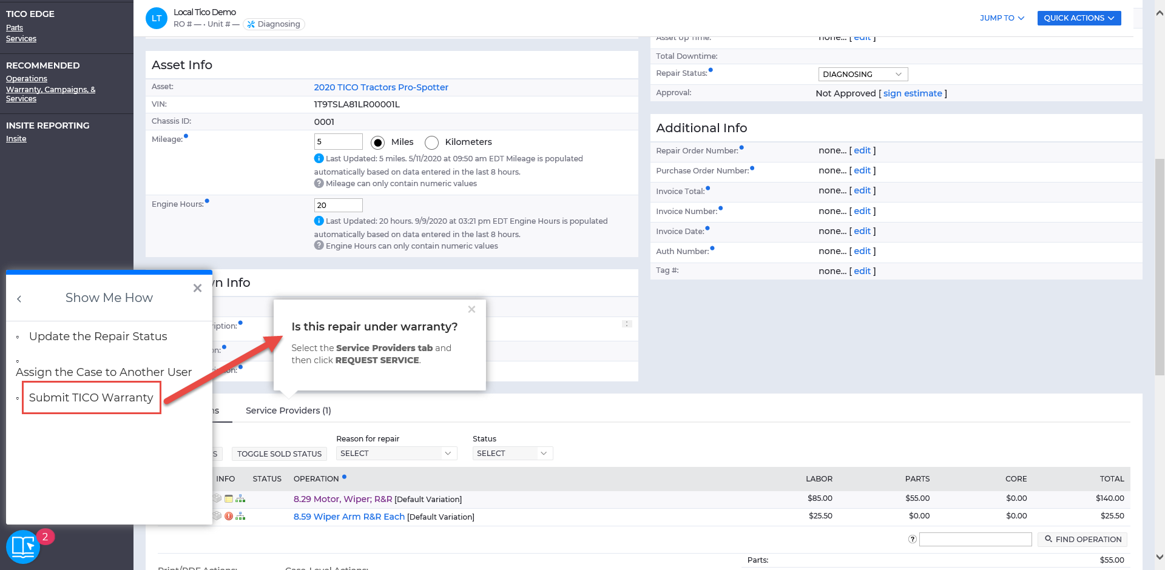Click TOGGLE SOLD STATUS button
Screen dimensions: 1165x570
coord(279,454)
